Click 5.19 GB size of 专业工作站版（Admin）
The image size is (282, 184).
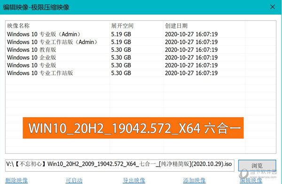(x=121, y=42)
